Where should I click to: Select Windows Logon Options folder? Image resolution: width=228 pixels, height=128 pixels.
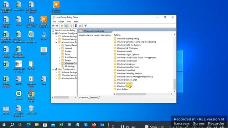(x=128, y=54)
